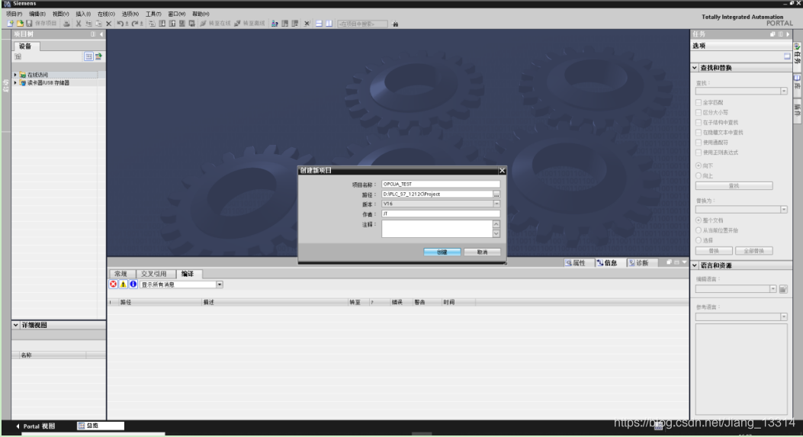This screenshot has height=437, width=803.
Task: Open the 在线(O) menu
Action: point(106,14)
